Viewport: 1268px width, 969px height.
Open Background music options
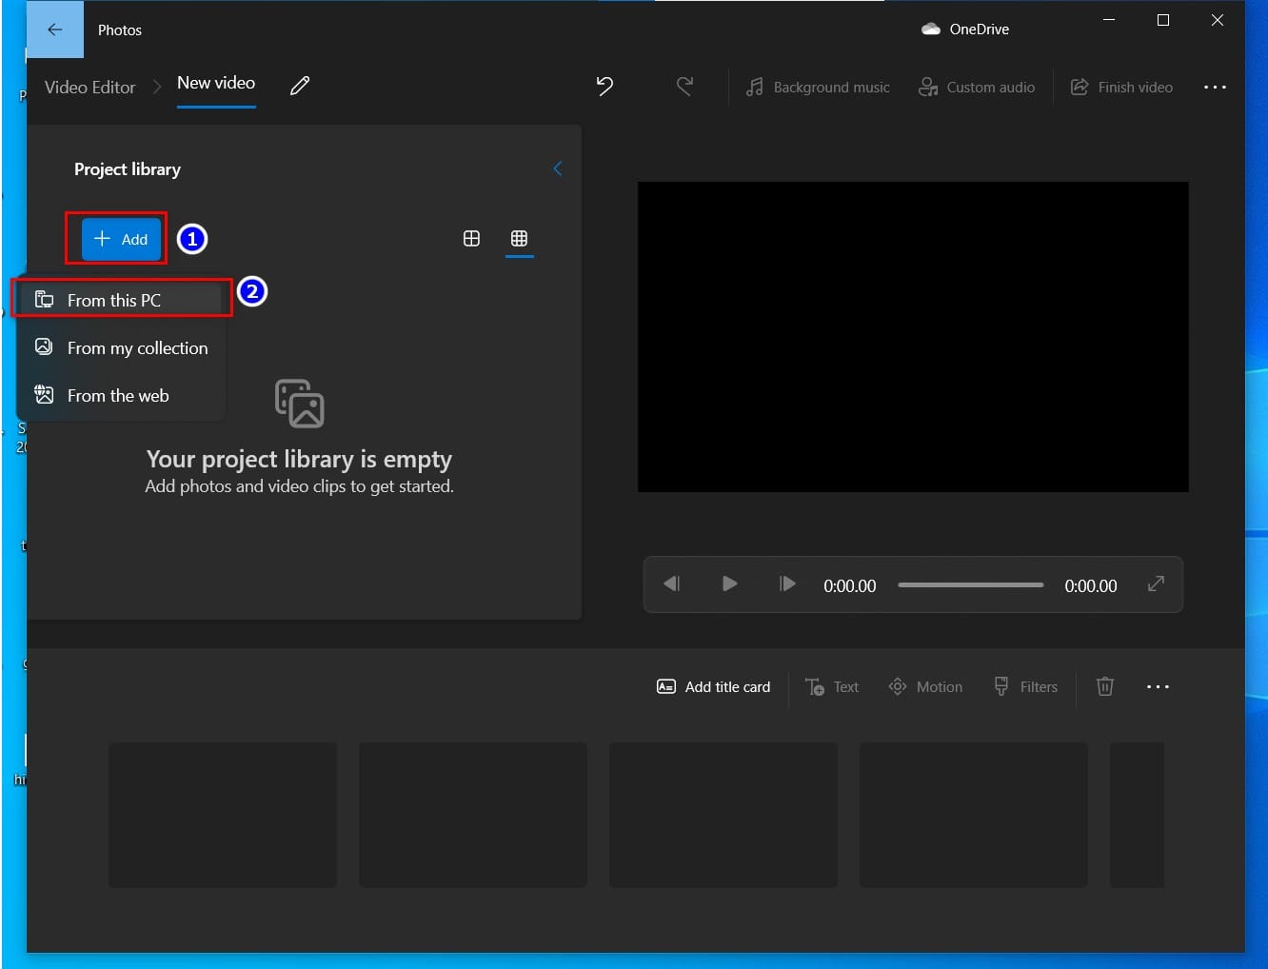(818, 87)
